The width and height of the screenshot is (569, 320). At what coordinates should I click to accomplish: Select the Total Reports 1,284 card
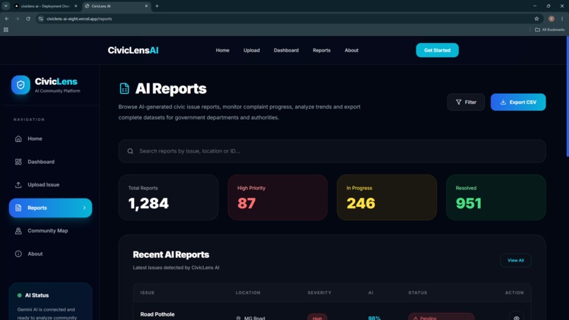coord(169,197)
